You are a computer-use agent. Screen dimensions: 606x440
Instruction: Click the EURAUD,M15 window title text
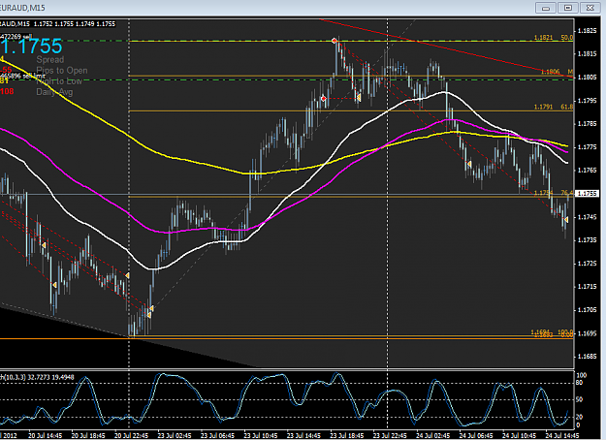pos(22,8)
